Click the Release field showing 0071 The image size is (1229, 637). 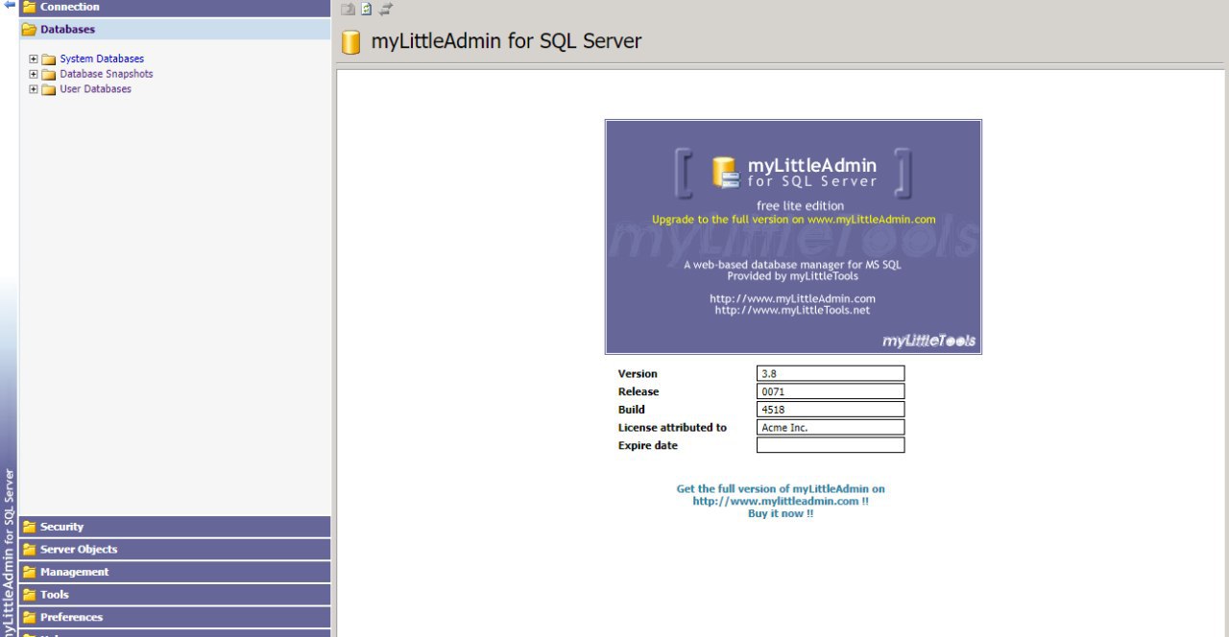tap(831, 391)
